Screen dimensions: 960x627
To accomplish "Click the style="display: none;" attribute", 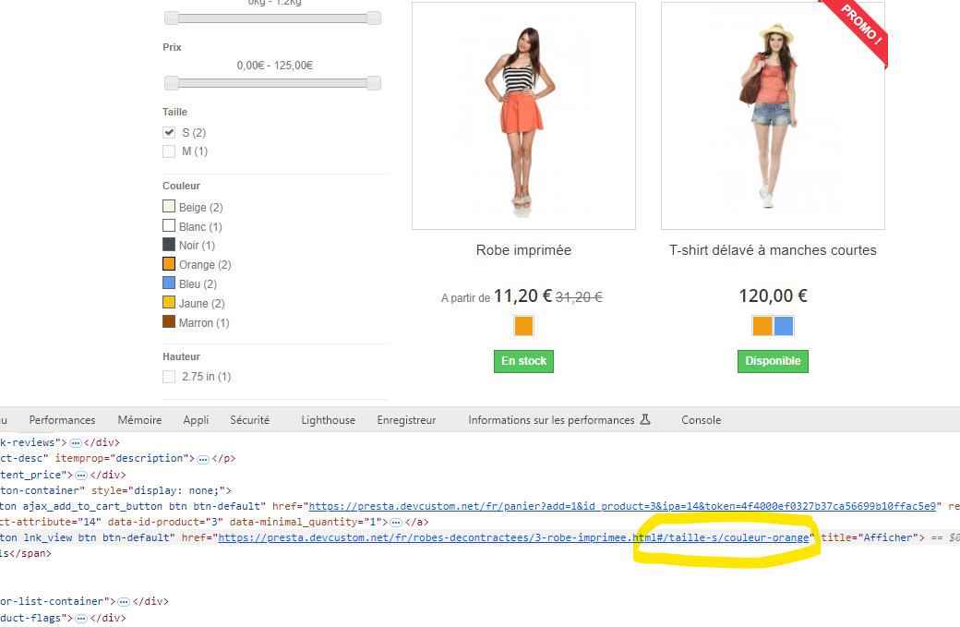I will 159,490.
